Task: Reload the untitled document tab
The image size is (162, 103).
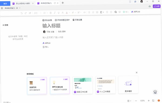Action: (55, 3)
